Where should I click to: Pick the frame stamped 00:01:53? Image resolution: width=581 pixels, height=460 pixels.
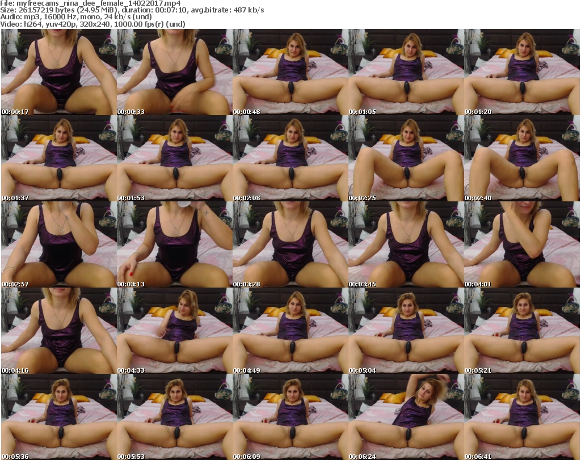tap(175, 158)
